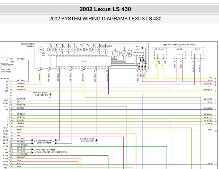This screenshot has height=169, width=219.
Task: Click the 'OXL2' terminal label
Action: [x=6, y=165]
